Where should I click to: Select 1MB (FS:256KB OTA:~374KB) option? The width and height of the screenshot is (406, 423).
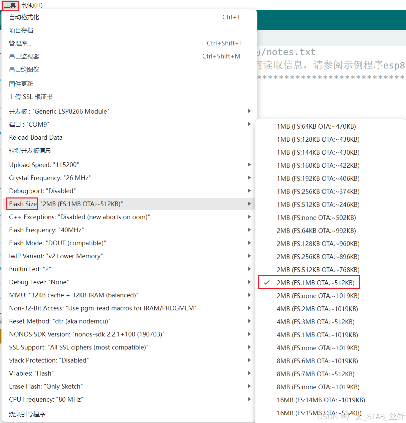pyautogui.click(x=331, y=191)
